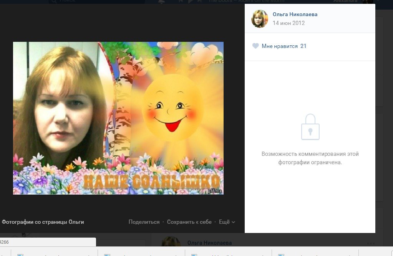Toggle like via 'Мне нравится' label
Screen dimensions: 393x256
click(280, 46)
